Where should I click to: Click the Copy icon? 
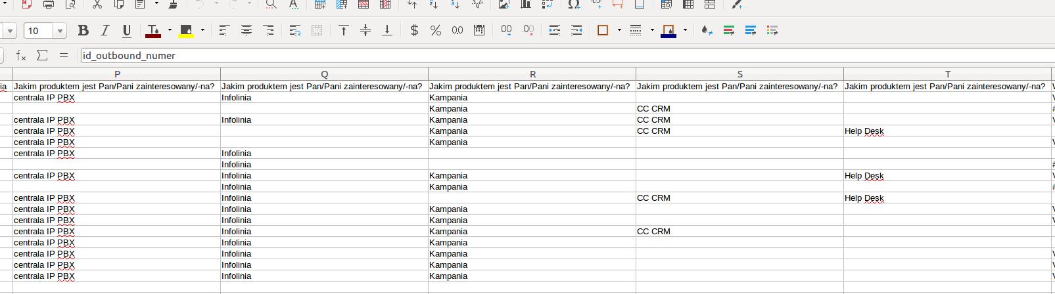pyautogui.click(x=119, y=5)
